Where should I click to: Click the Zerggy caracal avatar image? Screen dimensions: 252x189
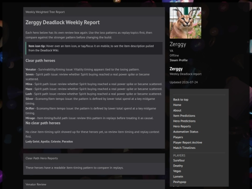(185, 23)
